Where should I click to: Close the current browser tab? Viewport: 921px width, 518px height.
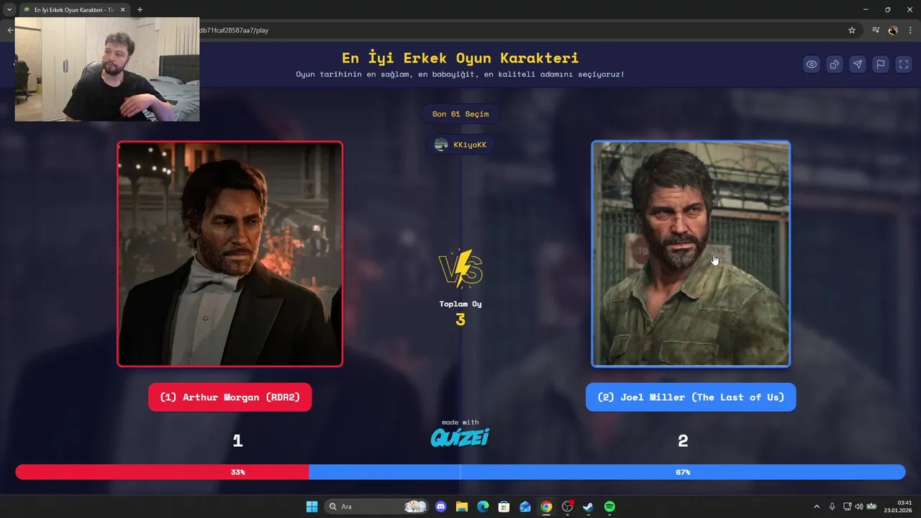pyautogui.click(x=122, y=10)
